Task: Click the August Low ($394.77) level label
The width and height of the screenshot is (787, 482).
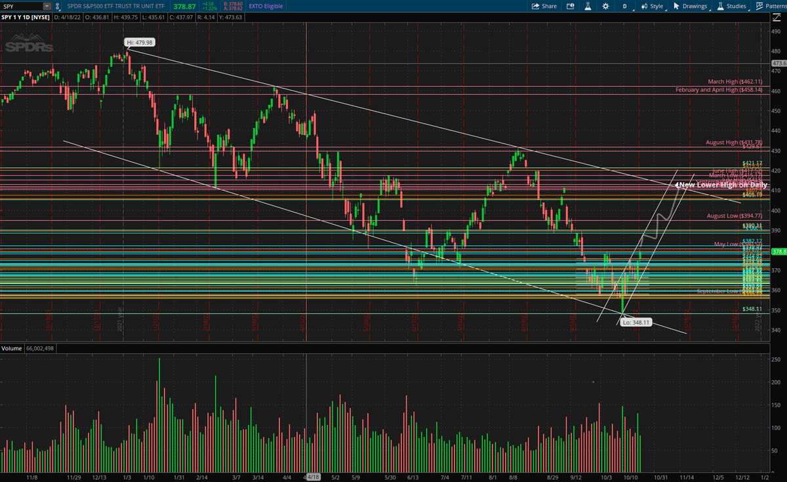Action: (734, 215)
